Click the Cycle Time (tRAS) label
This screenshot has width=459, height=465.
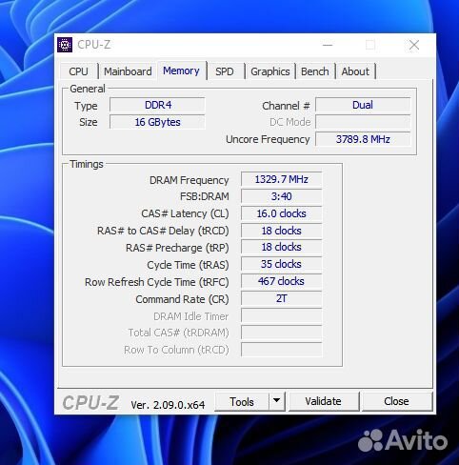(x=188, y=265)
